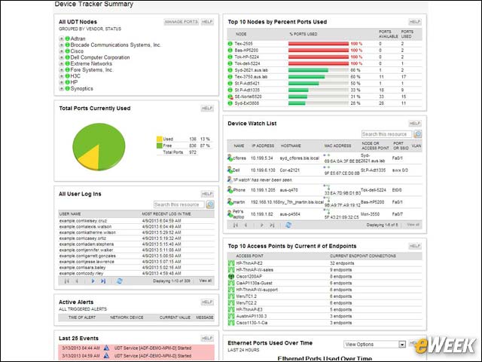Click search icon in All User Log Ins
The height and width of the screenshot is (362, 482).
coord(210,204)
